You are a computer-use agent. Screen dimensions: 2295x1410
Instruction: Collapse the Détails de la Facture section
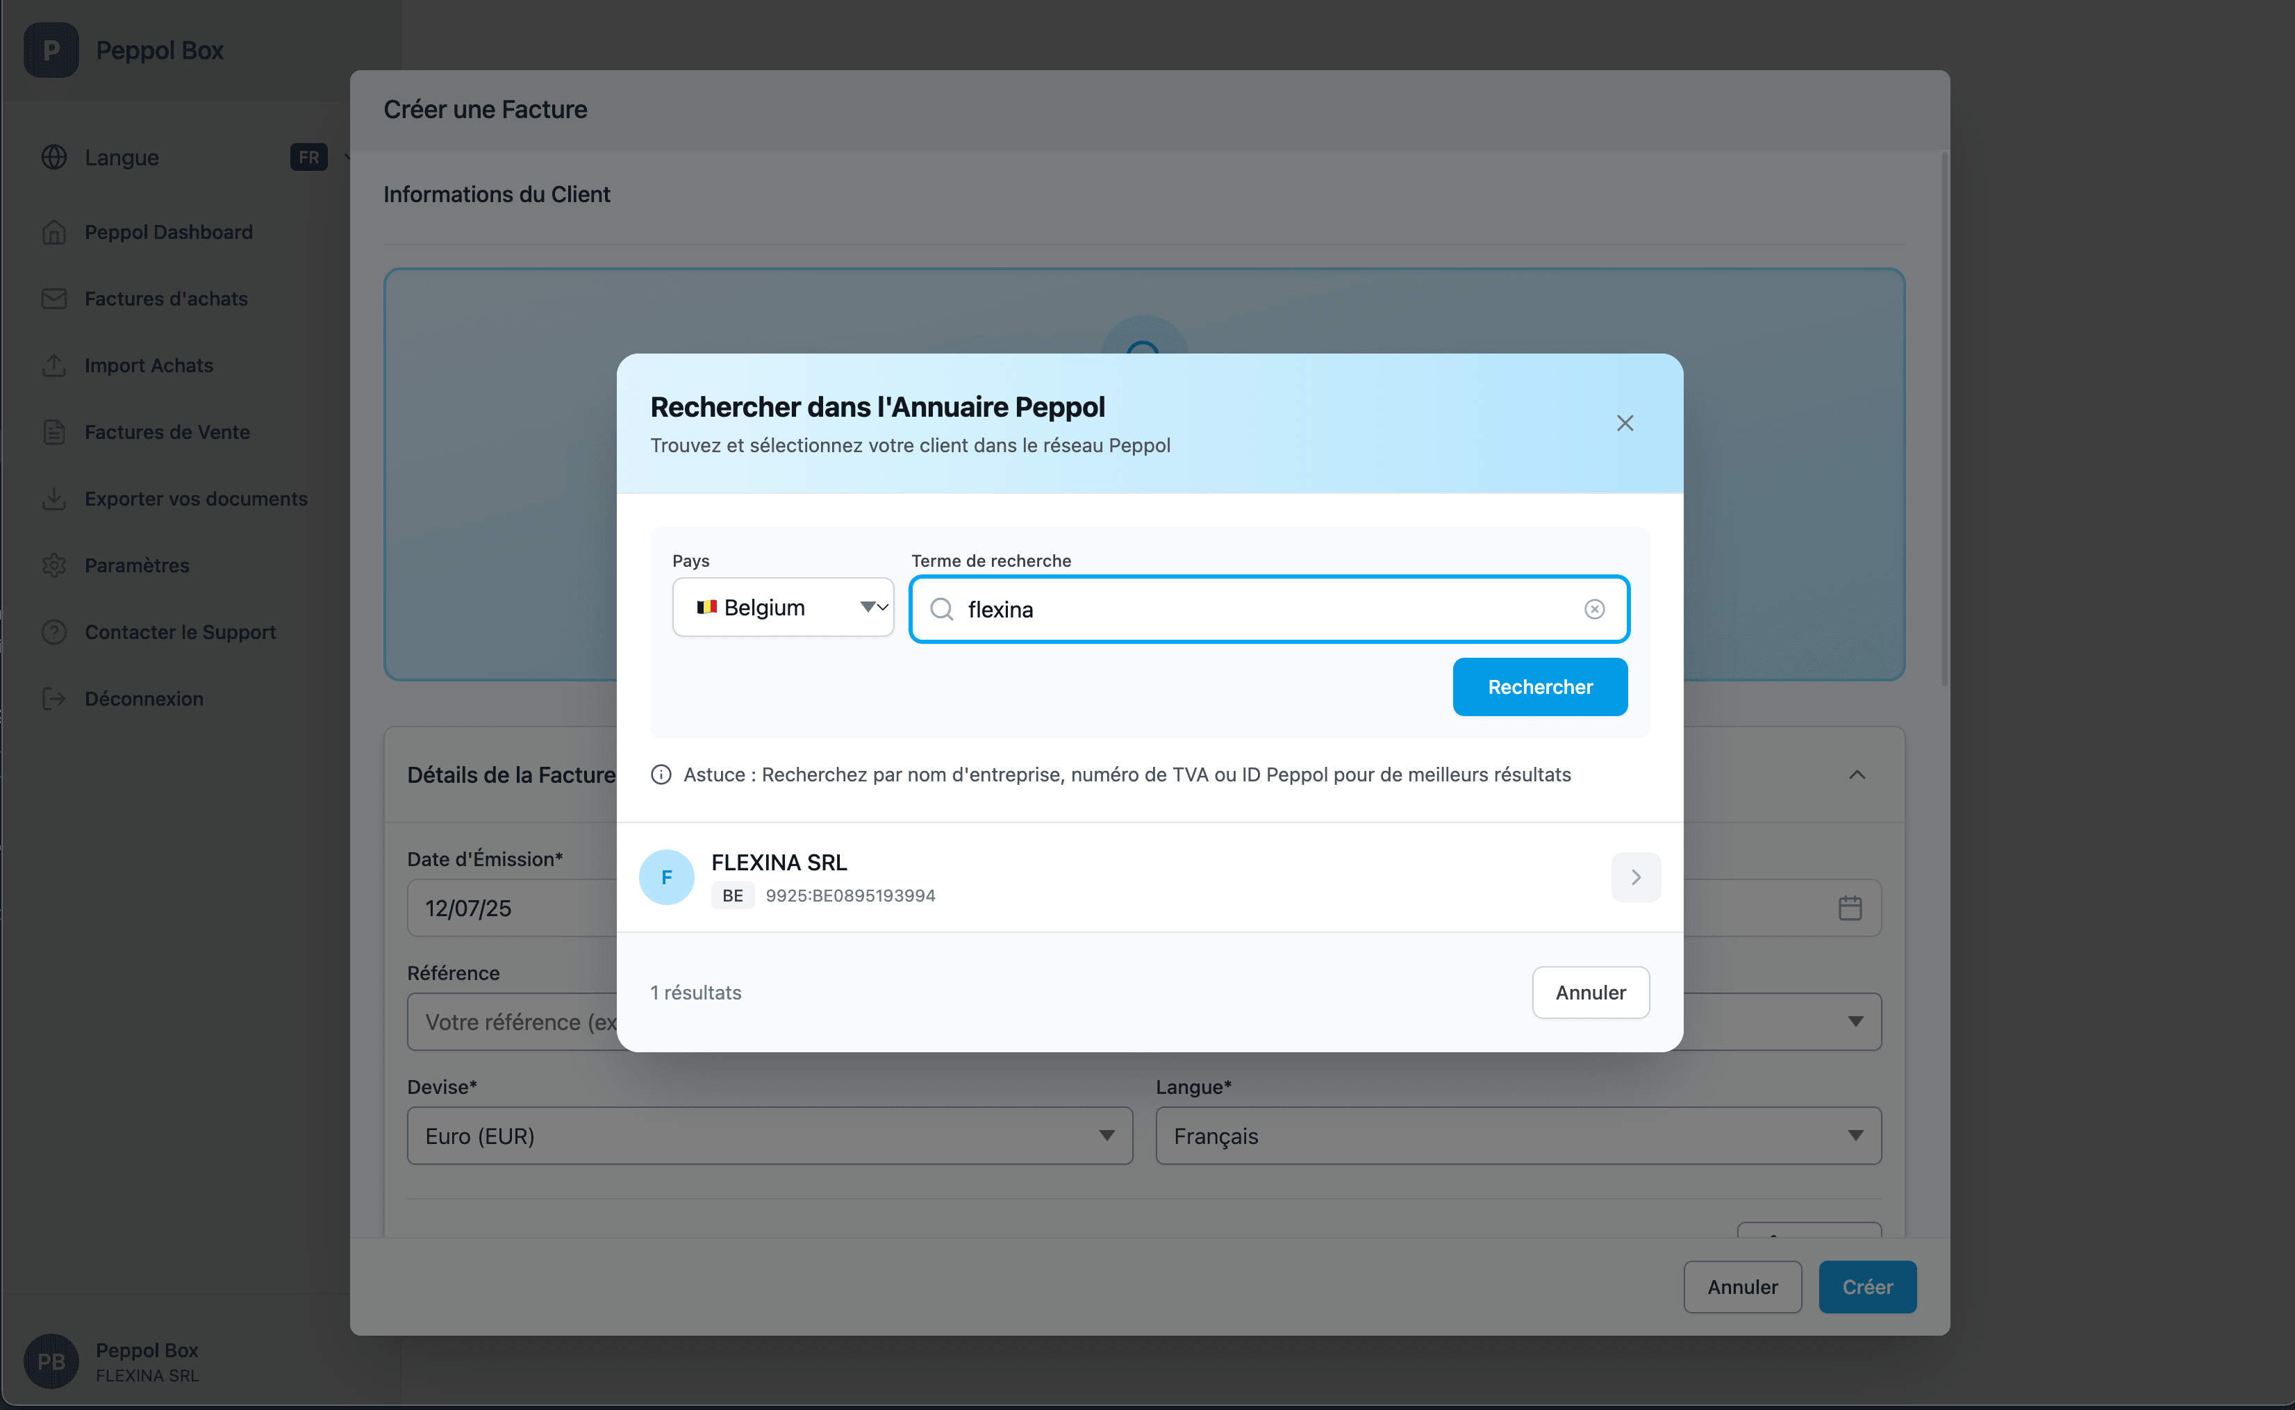(x=1857, y=775)
